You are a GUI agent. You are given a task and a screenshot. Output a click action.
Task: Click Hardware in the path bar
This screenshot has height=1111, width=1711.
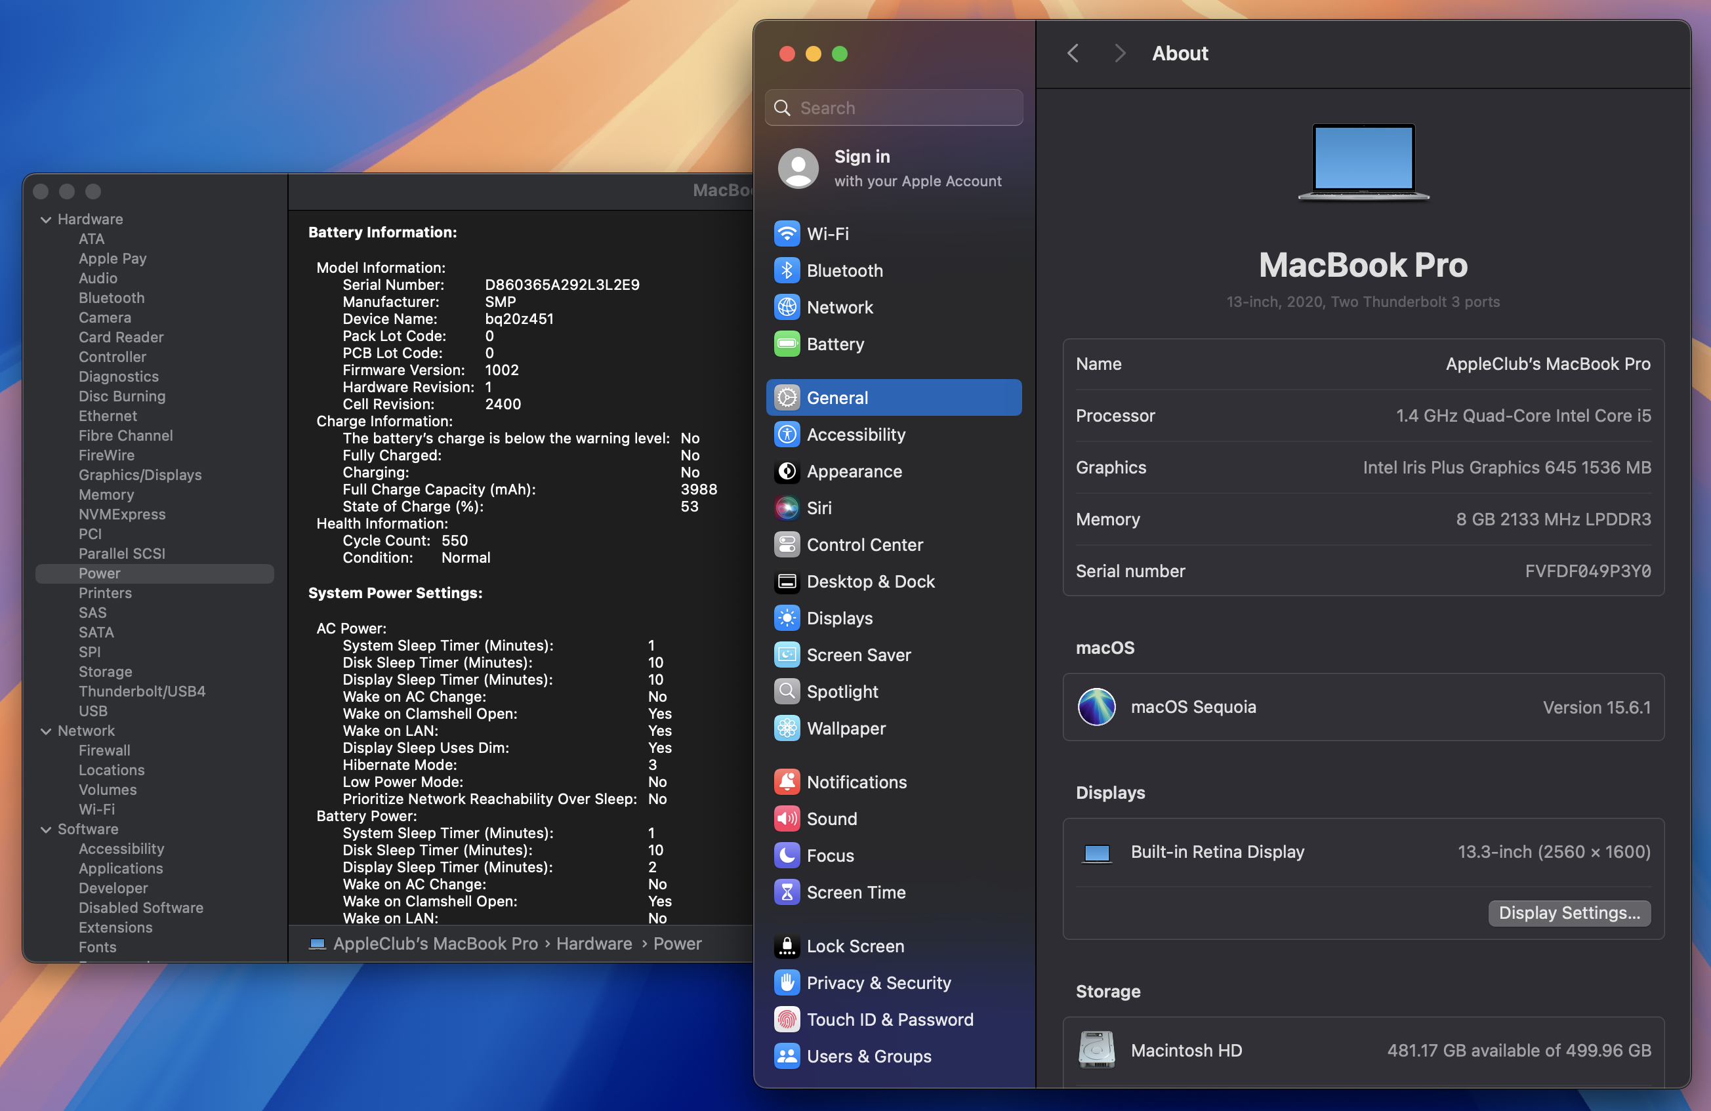click(x=594, y=944)
